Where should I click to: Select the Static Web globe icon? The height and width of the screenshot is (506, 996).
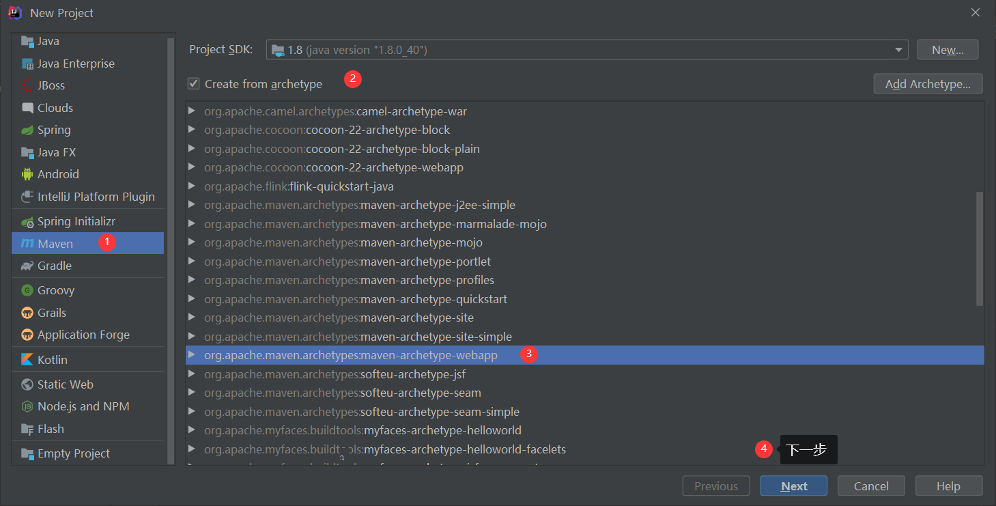click(x=27, y=384)
